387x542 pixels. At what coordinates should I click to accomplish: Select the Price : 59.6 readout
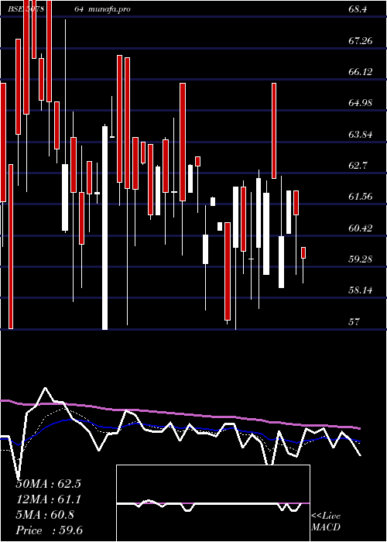point(49,530)
